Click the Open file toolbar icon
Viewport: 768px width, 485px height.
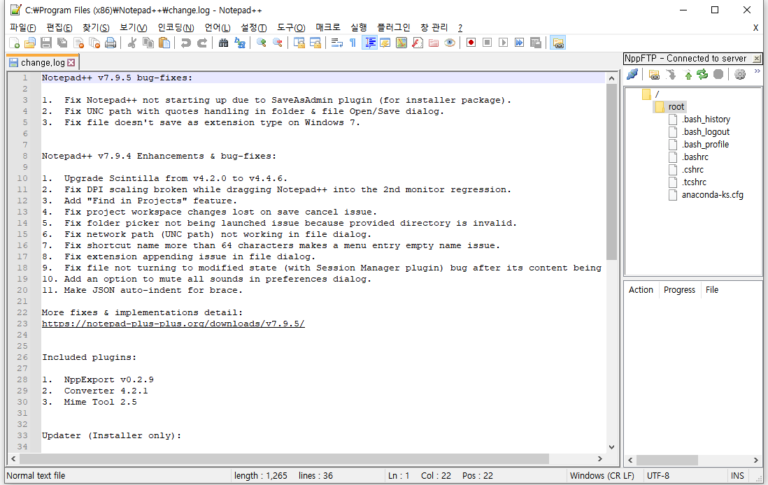30,43
